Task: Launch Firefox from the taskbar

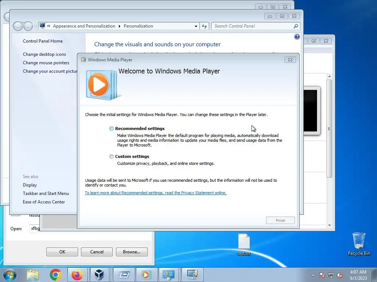Action: (77, 275)
